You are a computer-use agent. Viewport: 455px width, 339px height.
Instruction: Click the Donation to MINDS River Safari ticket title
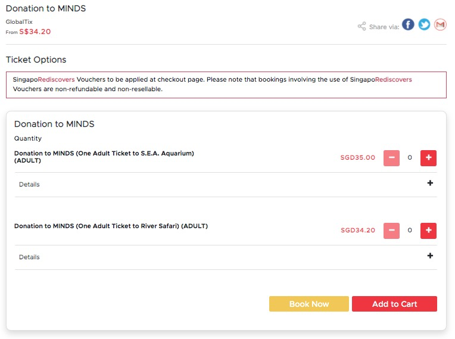click(111, 226)
